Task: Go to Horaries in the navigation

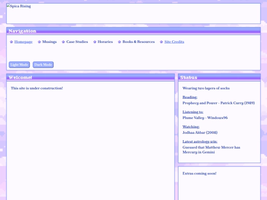Action: tap(105, 42)
